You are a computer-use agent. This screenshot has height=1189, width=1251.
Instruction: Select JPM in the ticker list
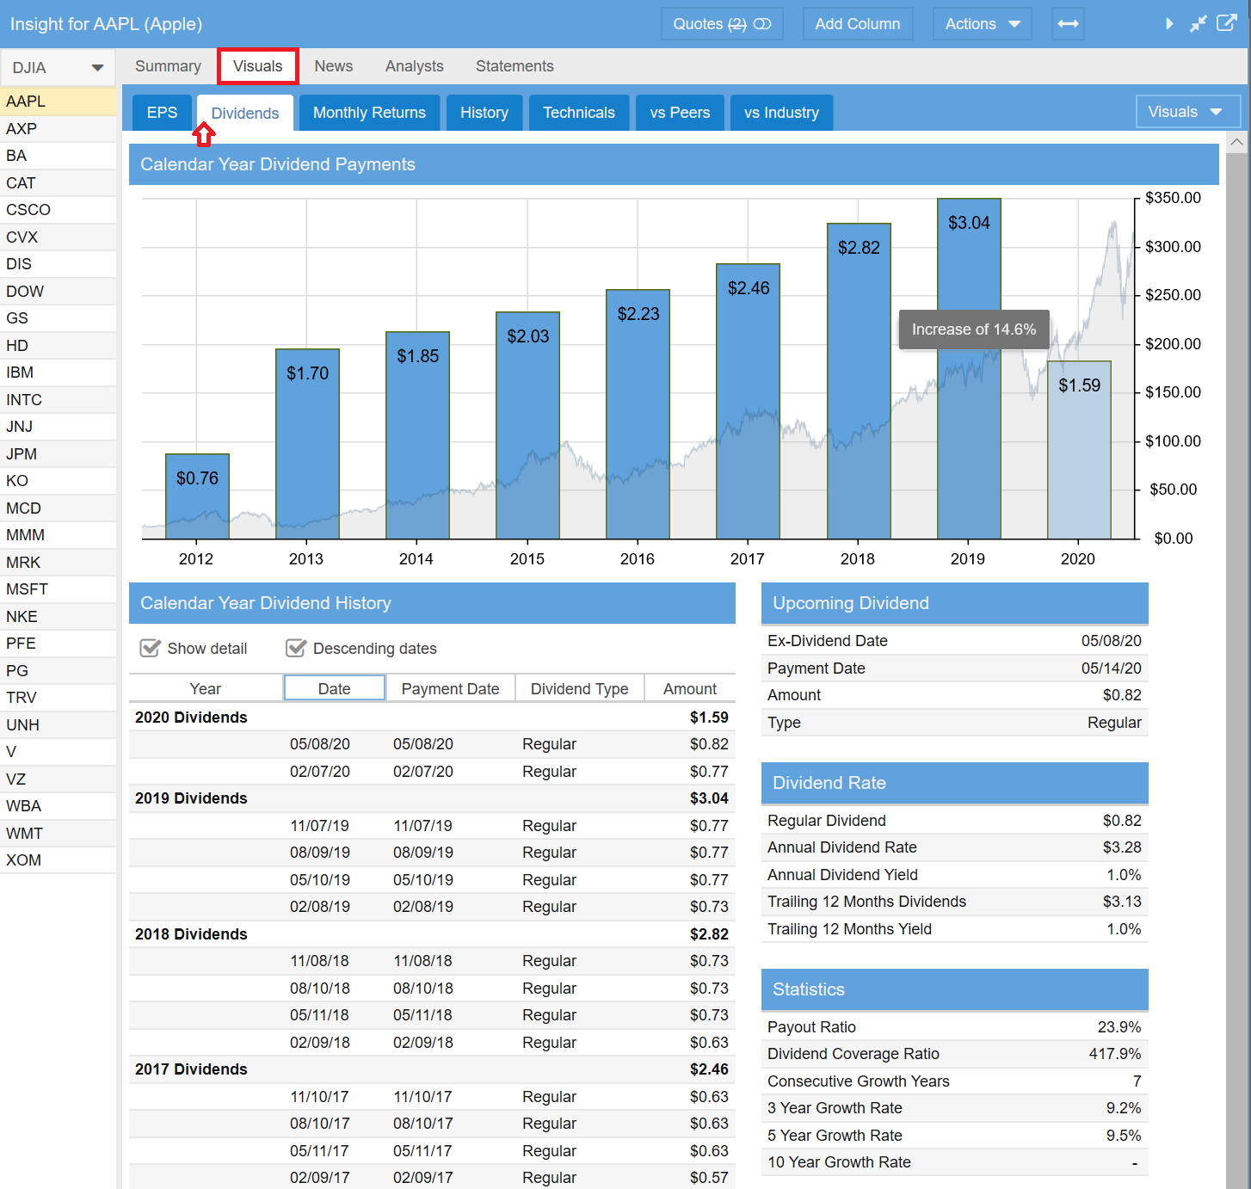[58, 454]
